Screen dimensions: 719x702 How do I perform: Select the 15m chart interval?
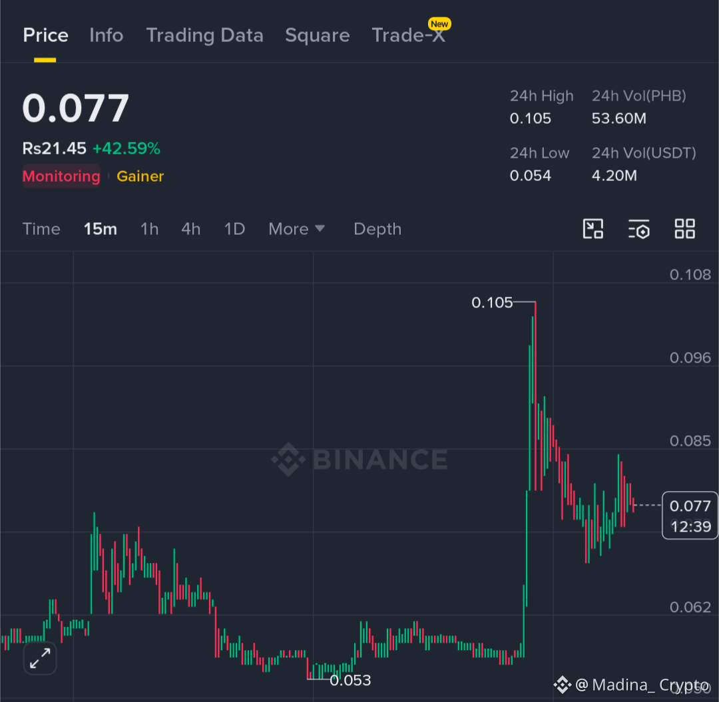[101, 229]
